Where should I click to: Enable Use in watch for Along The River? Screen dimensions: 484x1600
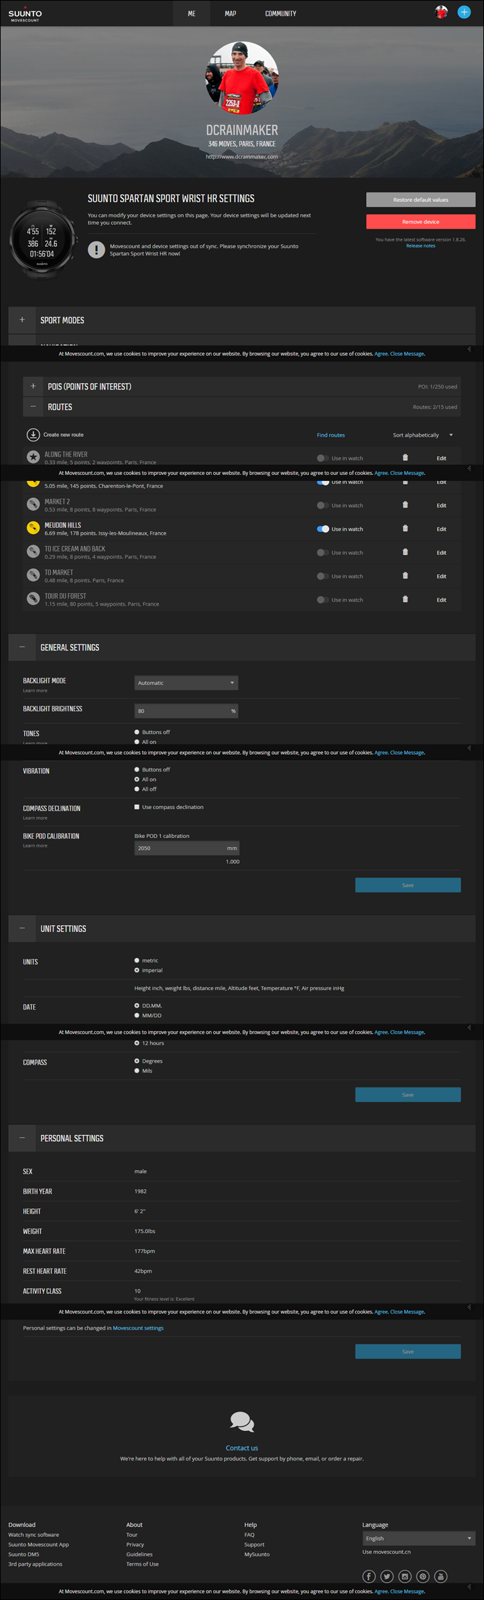(x=322, y=458)
